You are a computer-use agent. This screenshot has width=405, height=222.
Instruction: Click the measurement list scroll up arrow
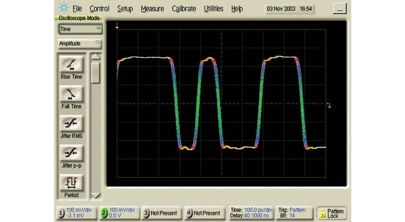[x=96, y=57]
